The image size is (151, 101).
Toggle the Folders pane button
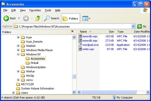coord(71,18)
